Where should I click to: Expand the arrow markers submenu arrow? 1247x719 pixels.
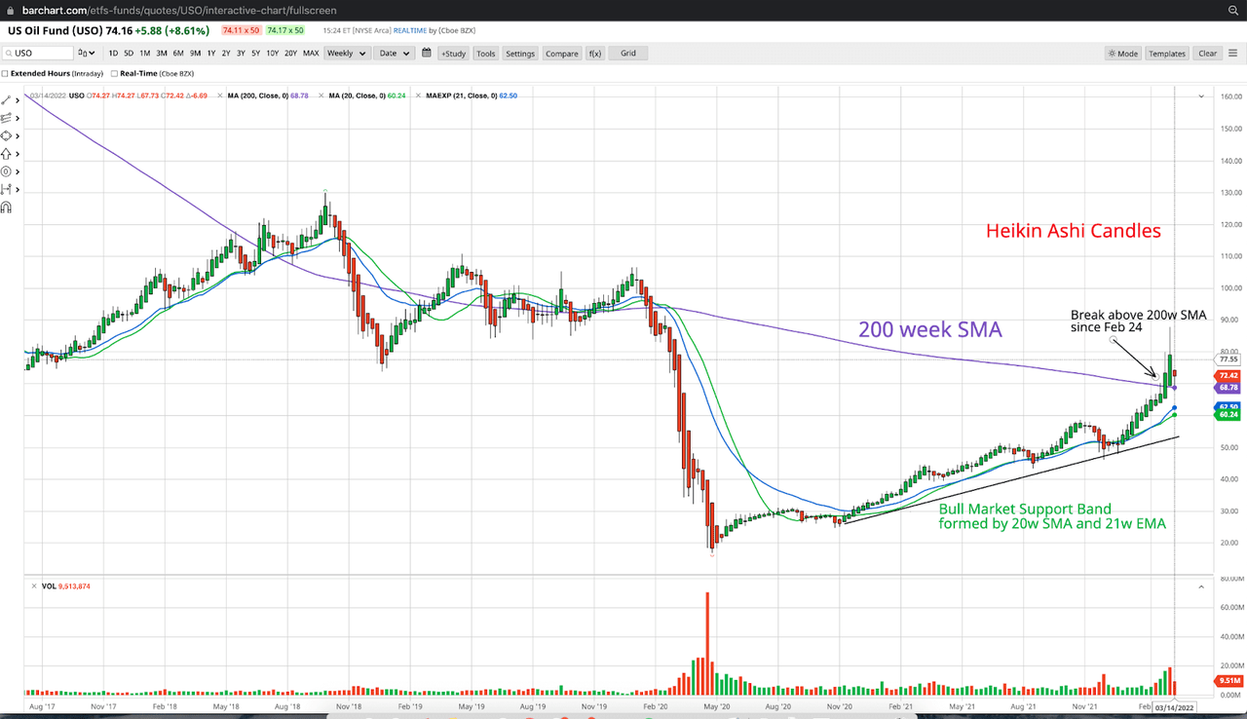click(x=18, y=154)
